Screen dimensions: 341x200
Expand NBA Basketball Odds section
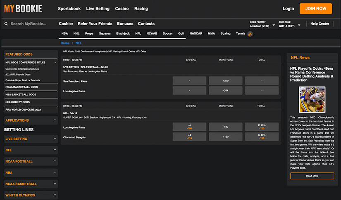pos(31,94)
